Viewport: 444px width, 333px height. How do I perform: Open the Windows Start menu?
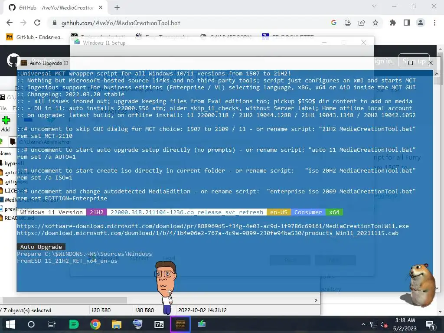10,324
